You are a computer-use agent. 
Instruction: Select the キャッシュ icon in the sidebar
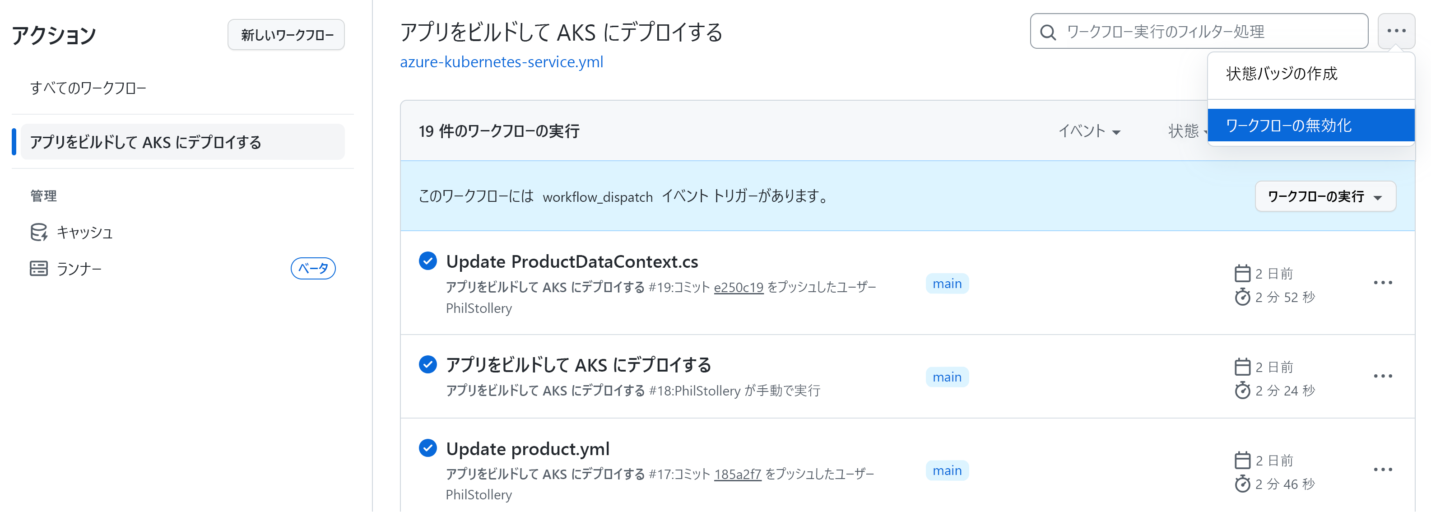[38, 232]
